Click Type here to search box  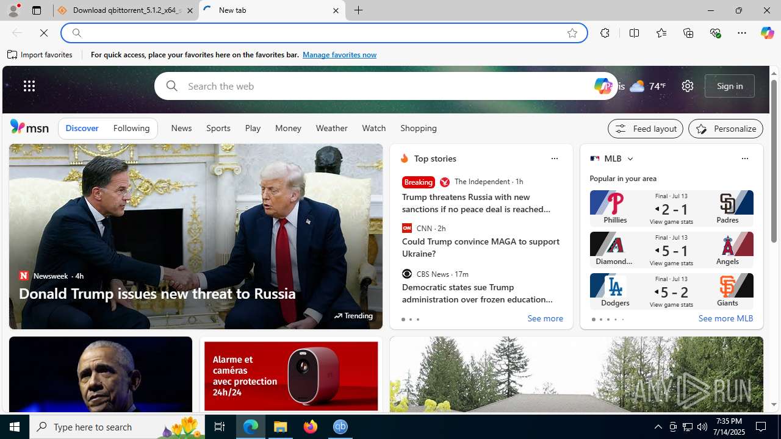[x=118, y=427]
